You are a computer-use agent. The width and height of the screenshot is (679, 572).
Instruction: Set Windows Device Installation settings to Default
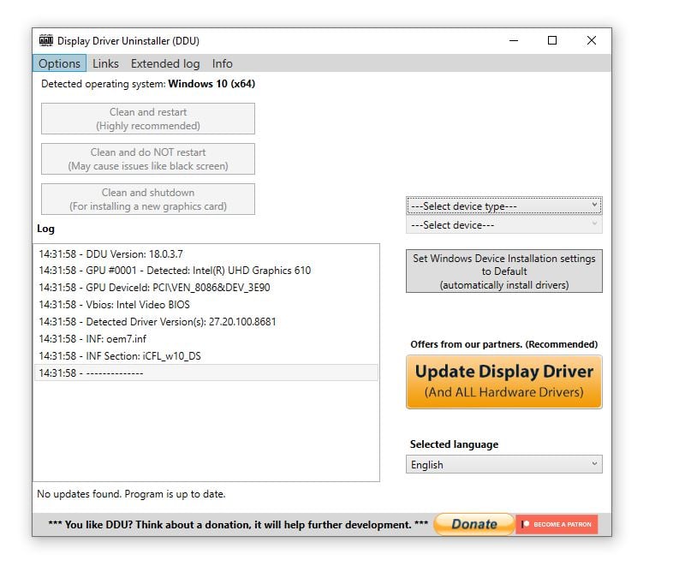[504, 271]
